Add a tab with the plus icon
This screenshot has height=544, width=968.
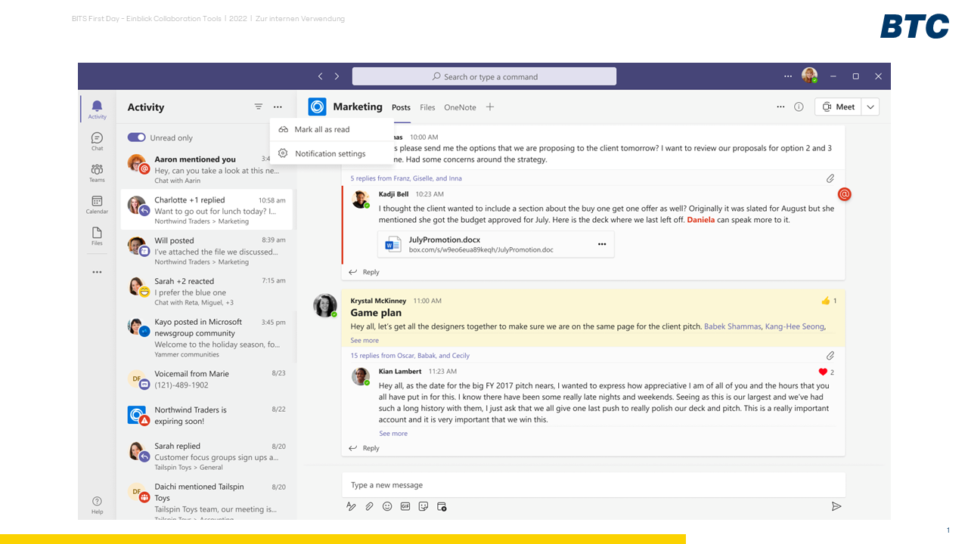click(490, 107)
